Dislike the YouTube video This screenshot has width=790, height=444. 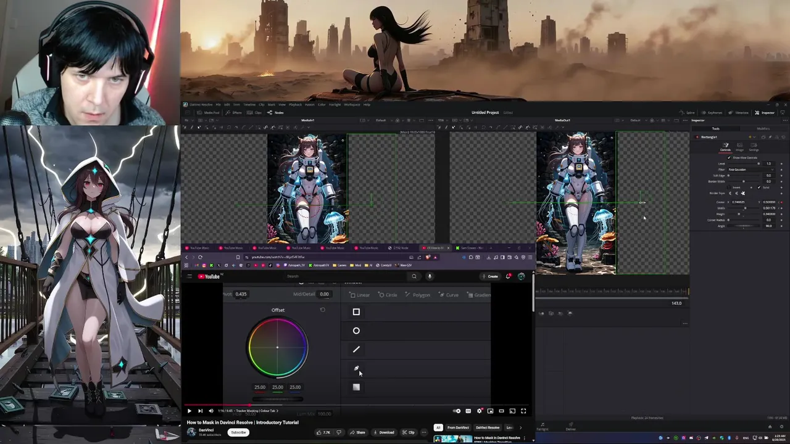pos(339,432)
